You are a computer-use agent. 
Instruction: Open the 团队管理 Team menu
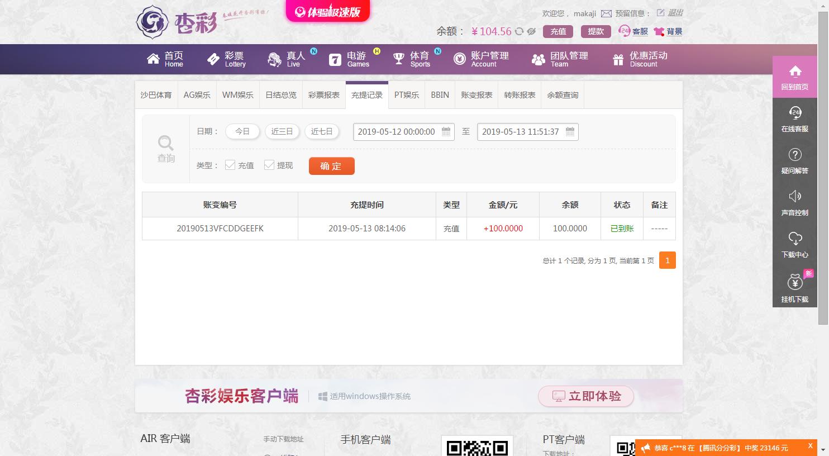[x=559, y=59]
